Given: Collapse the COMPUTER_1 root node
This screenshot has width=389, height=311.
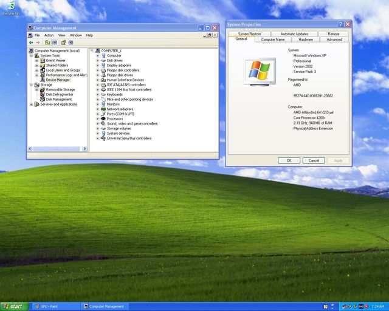Looking at the screenshot, I should coord(92,51).
